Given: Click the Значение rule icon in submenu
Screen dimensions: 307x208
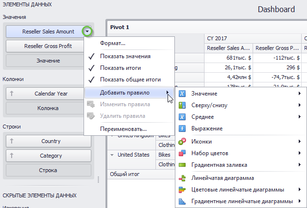Looking at the screenshot, I should coord(182,94).
